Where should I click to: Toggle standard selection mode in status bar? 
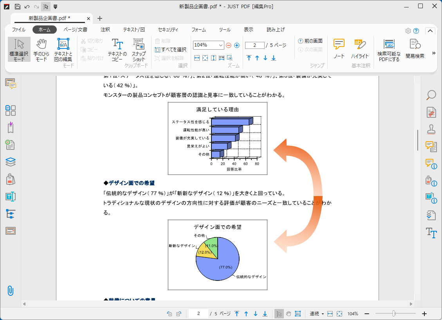click(x=279, y=314)
